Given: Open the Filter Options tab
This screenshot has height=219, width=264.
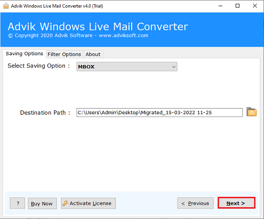Looking at the screenshot, I should point(64,54).
